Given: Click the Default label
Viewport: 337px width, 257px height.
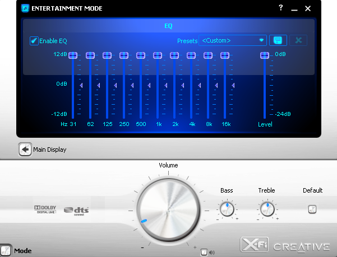Looking at the screenshot, I should click(312, 190).
